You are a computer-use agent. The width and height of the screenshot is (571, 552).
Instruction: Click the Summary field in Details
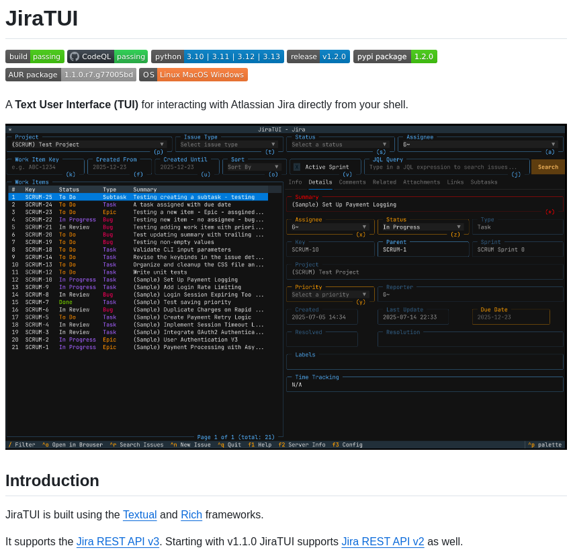[x=425, y=205]
